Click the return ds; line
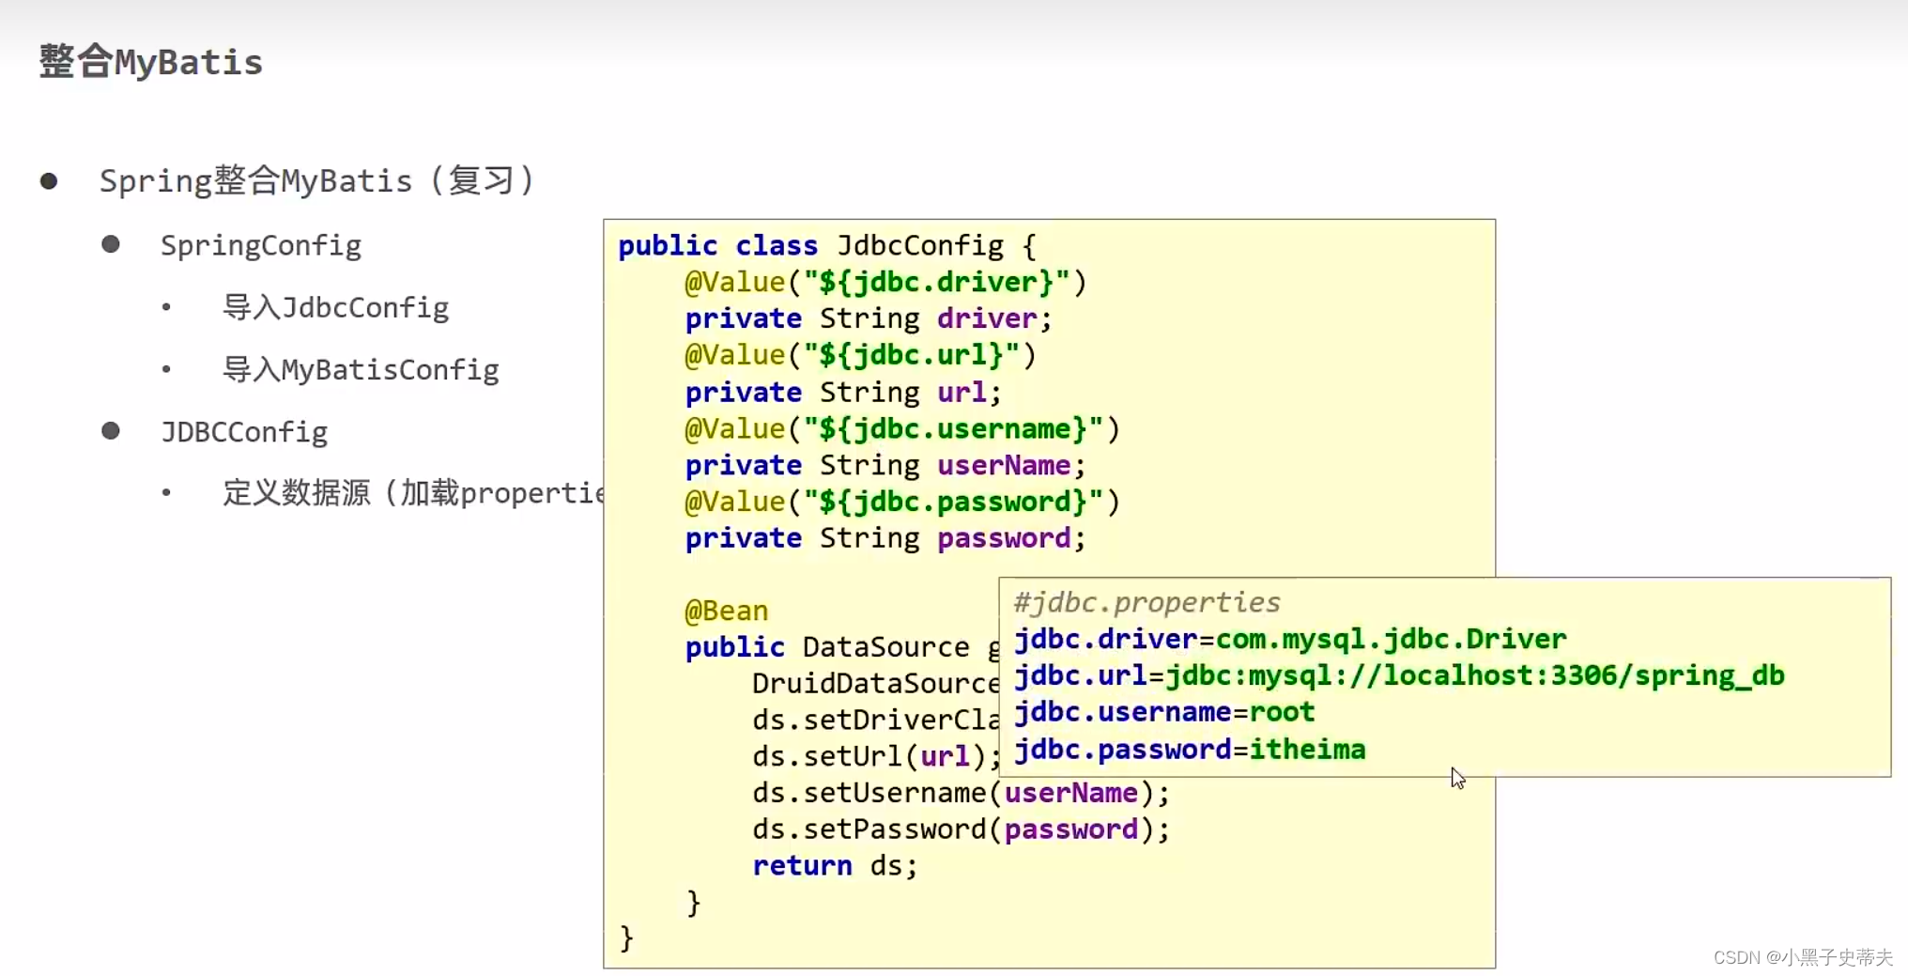The image size is (1908, 976). [x=835, y=865]
